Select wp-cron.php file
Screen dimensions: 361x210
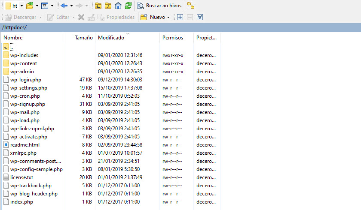[25, 96]
